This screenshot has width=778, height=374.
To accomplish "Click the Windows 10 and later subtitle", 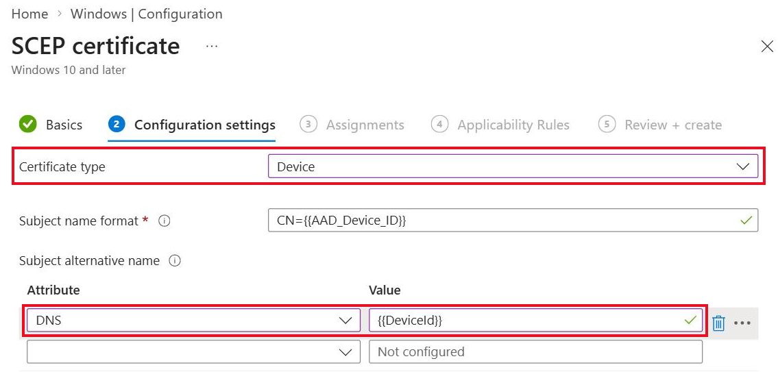I will click(69, 70).
